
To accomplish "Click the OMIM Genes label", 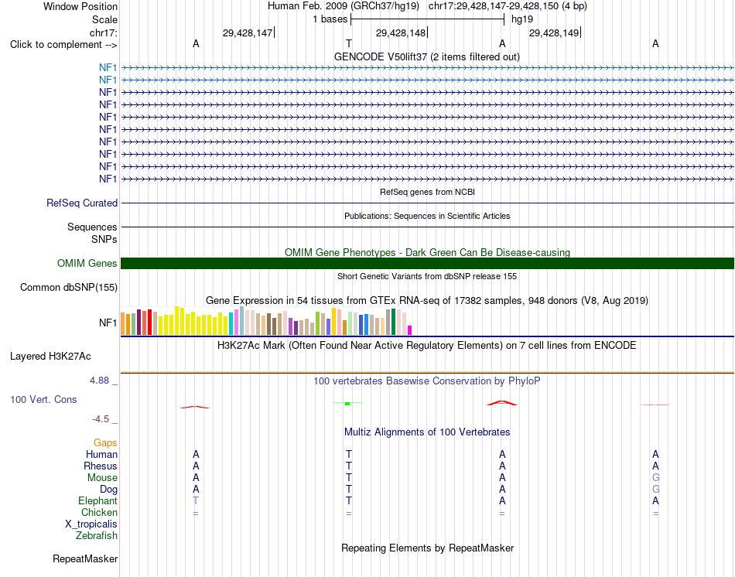I will coord(87,264).
